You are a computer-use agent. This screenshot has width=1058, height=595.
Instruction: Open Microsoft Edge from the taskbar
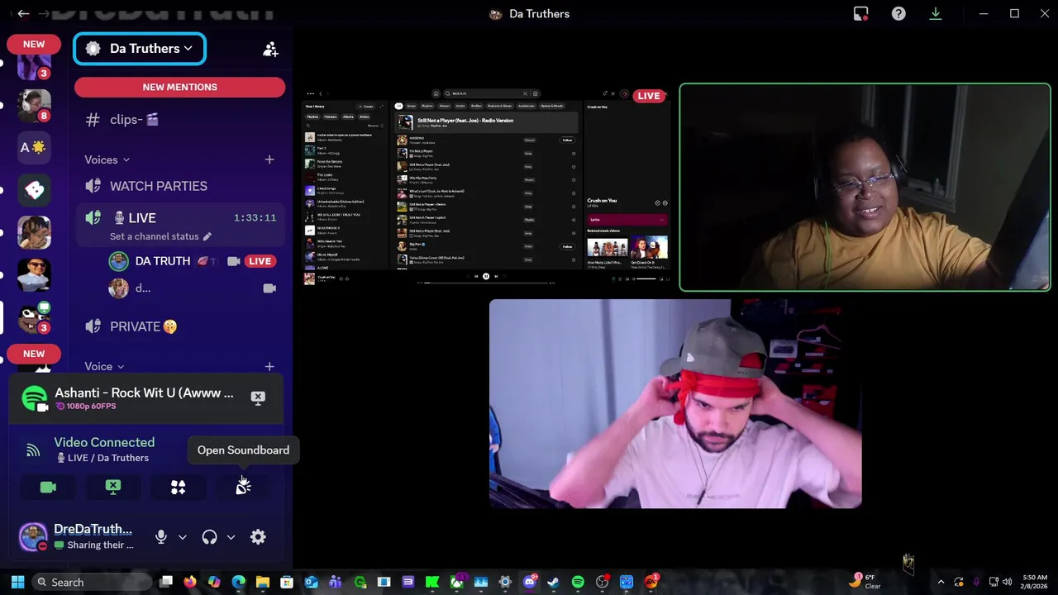coord(238,582)
